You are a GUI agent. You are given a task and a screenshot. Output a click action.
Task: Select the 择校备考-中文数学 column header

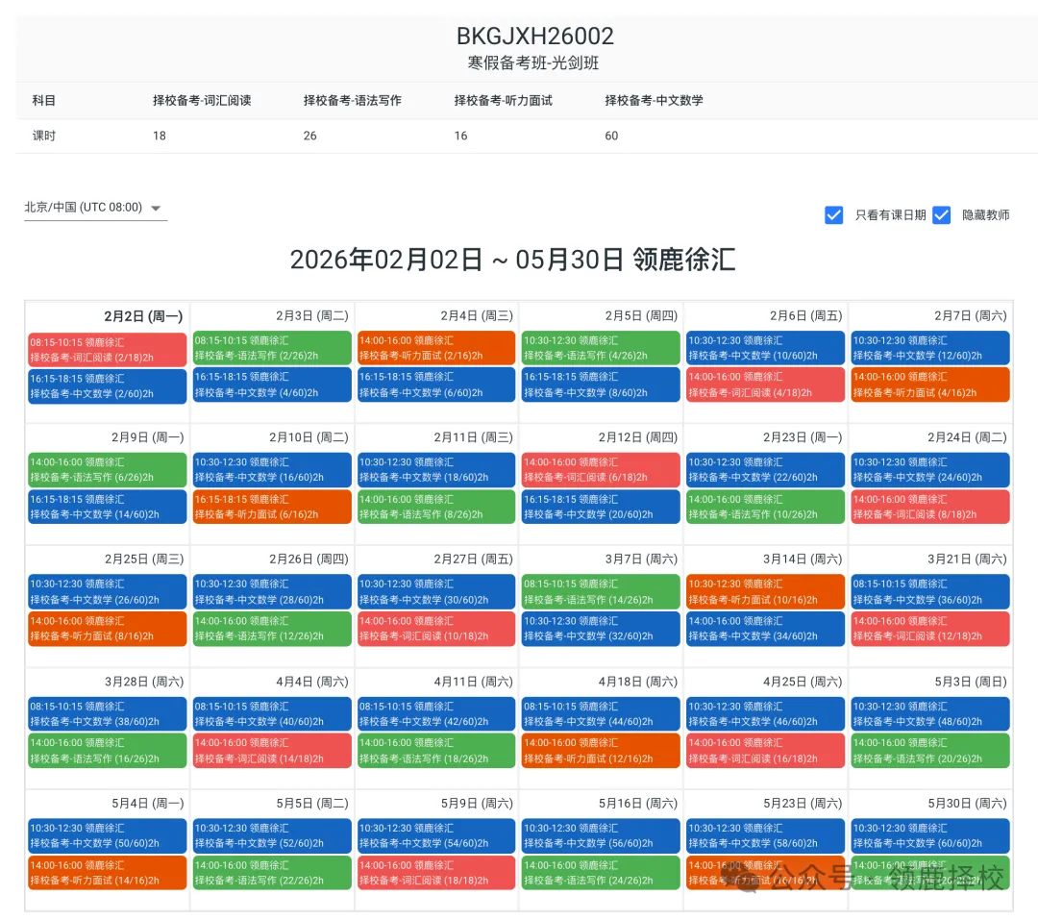coord(654,100)
